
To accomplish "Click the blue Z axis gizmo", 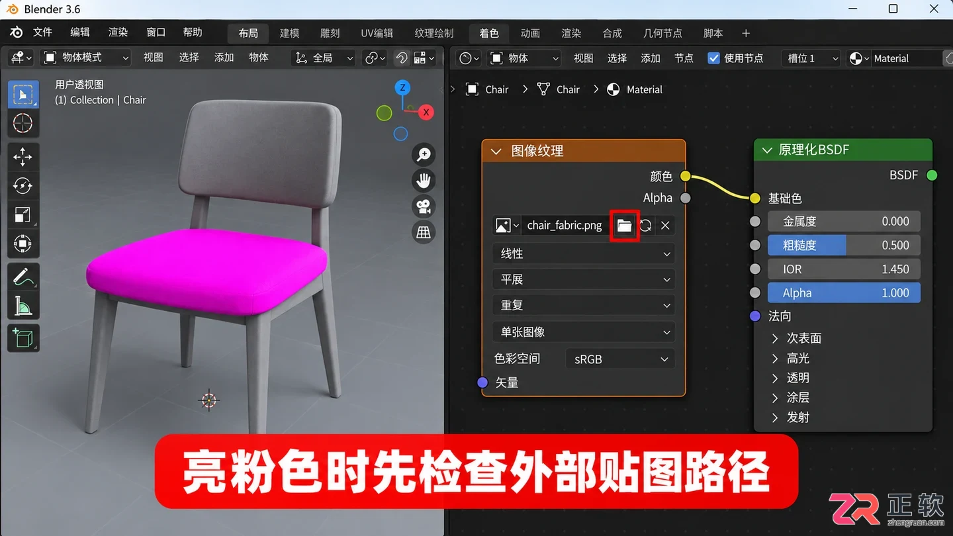I will click(402, 87).
